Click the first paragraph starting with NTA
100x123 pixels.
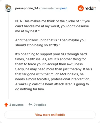tap(53, 26)
